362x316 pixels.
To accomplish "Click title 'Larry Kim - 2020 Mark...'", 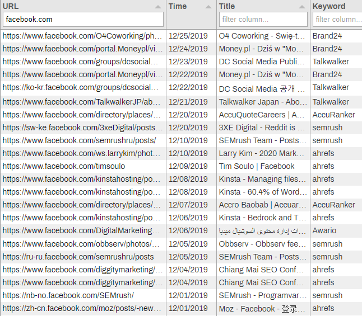I will pyautogui.click(x=261, y=153).
